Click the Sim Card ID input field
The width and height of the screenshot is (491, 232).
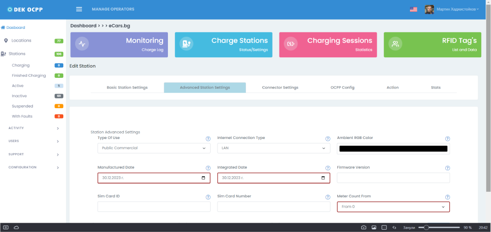tap(154, 207)
